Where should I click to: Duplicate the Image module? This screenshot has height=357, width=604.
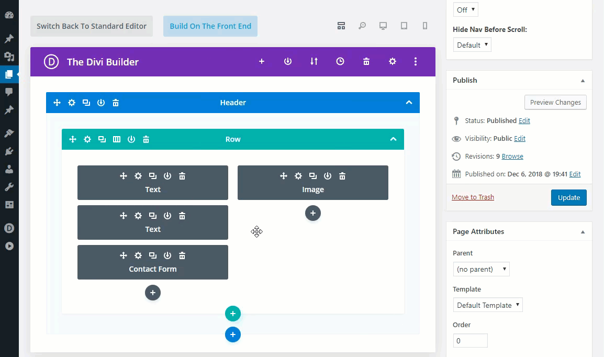tap(313, 176)
